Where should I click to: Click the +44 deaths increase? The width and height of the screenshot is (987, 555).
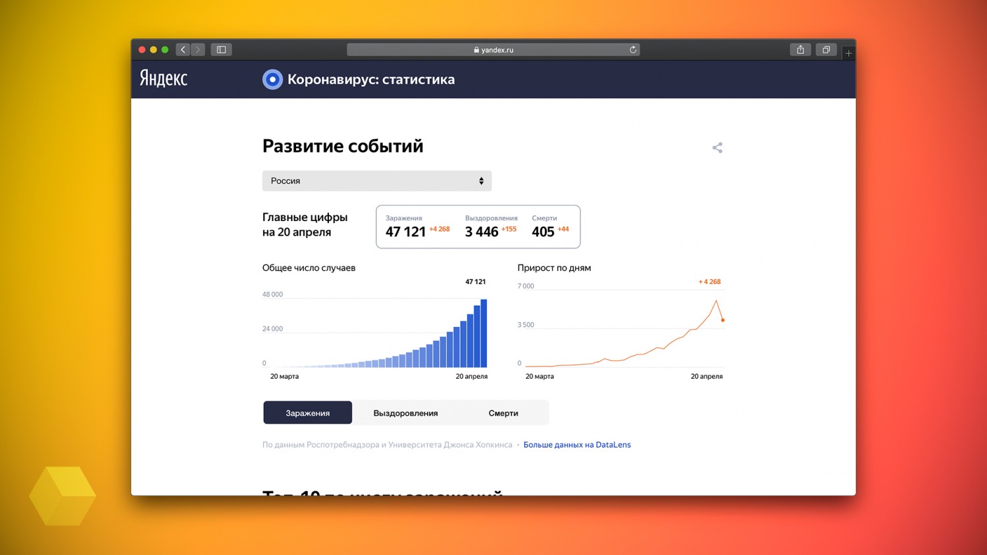(563, 229)
